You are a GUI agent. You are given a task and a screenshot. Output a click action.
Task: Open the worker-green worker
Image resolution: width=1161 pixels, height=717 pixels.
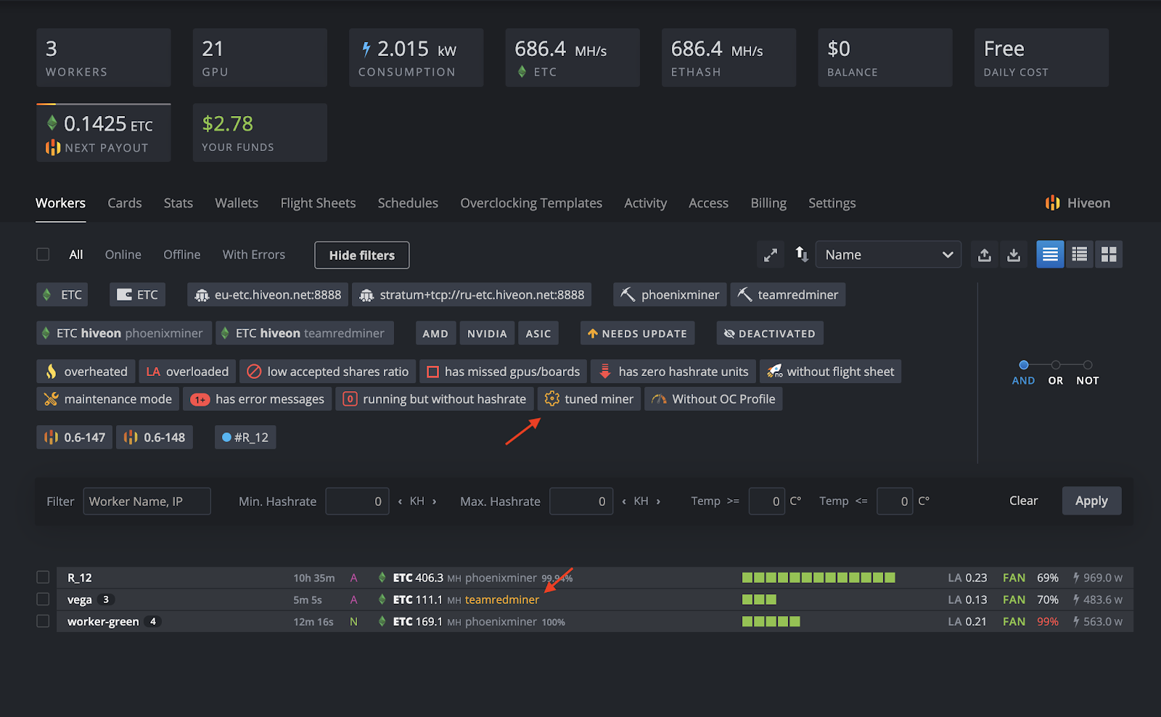tap(103, 621)
